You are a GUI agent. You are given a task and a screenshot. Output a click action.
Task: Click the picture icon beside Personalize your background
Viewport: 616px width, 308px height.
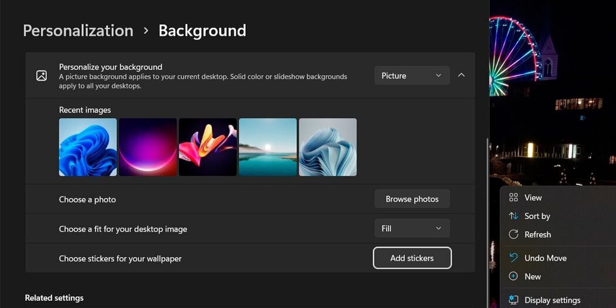(42, 76)
